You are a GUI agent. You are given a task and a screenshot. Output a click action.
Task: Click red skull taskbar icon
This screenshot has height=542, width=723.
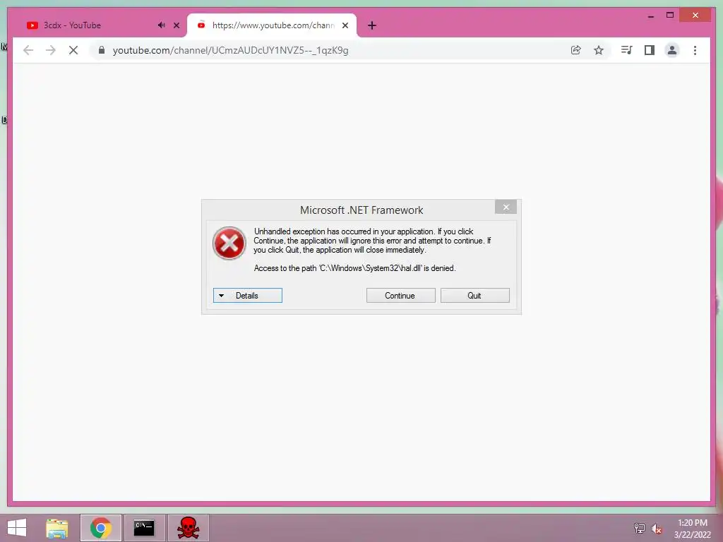point(188,528)
